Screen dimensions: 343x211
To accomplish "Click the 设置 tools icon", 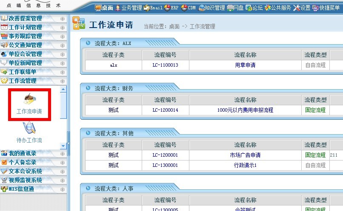I will tap(296, 8).
